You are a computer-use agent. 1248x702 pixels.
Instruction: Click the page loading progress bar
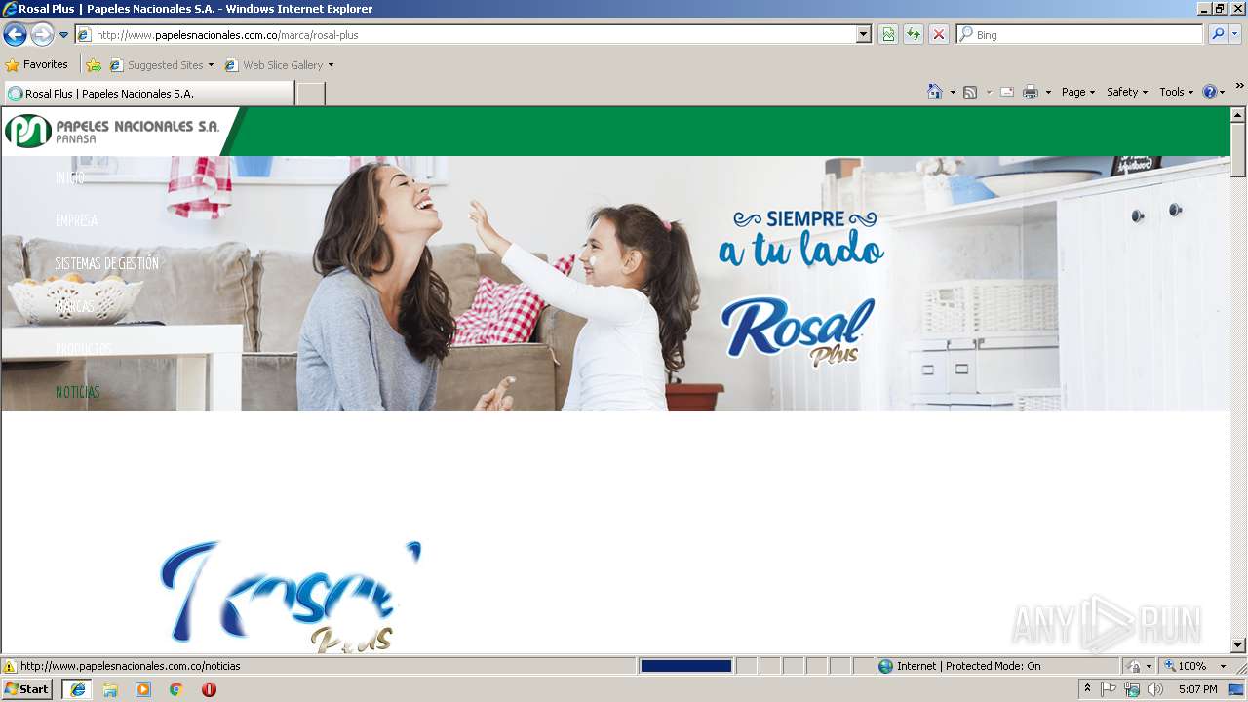pyautogui.click(x=686, y=666)
